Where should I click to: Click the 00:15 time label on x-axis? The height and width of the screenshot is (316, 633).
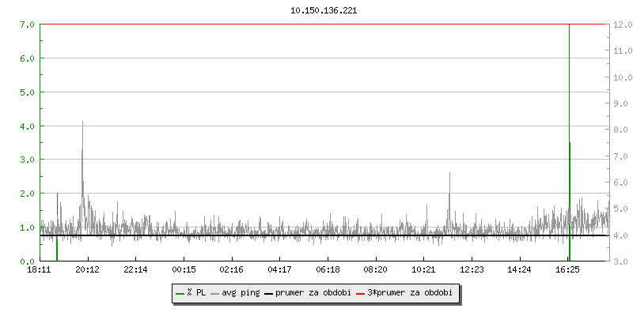(184, 269)
